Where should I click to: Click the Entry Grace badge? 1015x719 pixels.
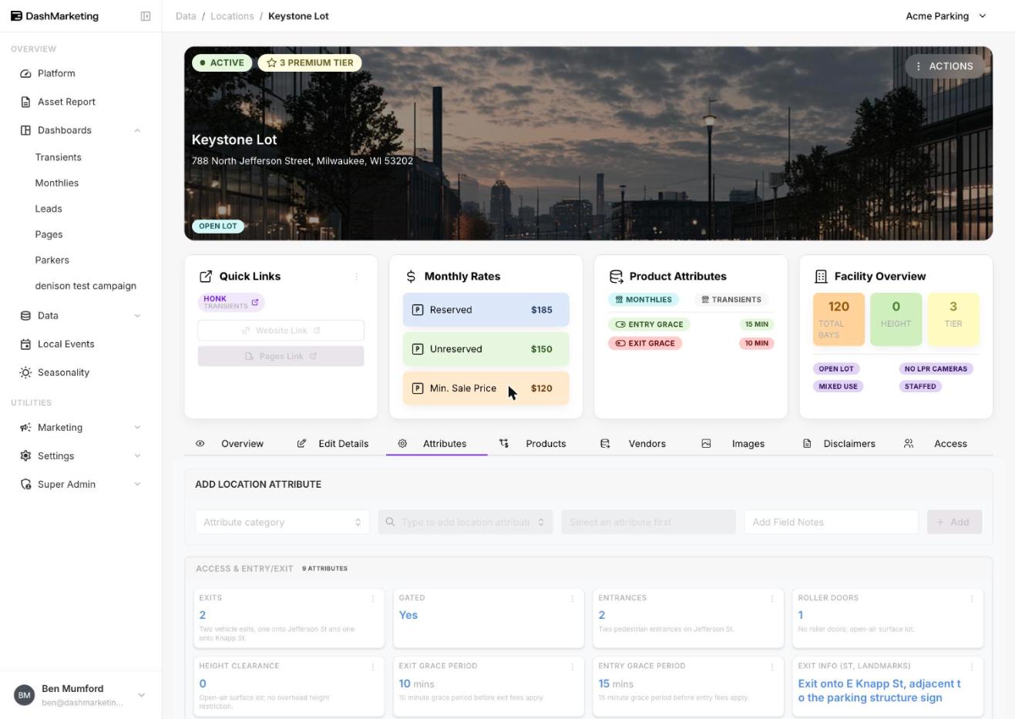649,324
